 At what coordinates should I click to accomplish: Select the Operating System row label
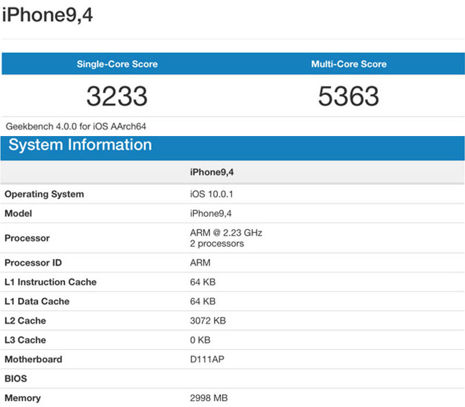click(x=44, y=194)
